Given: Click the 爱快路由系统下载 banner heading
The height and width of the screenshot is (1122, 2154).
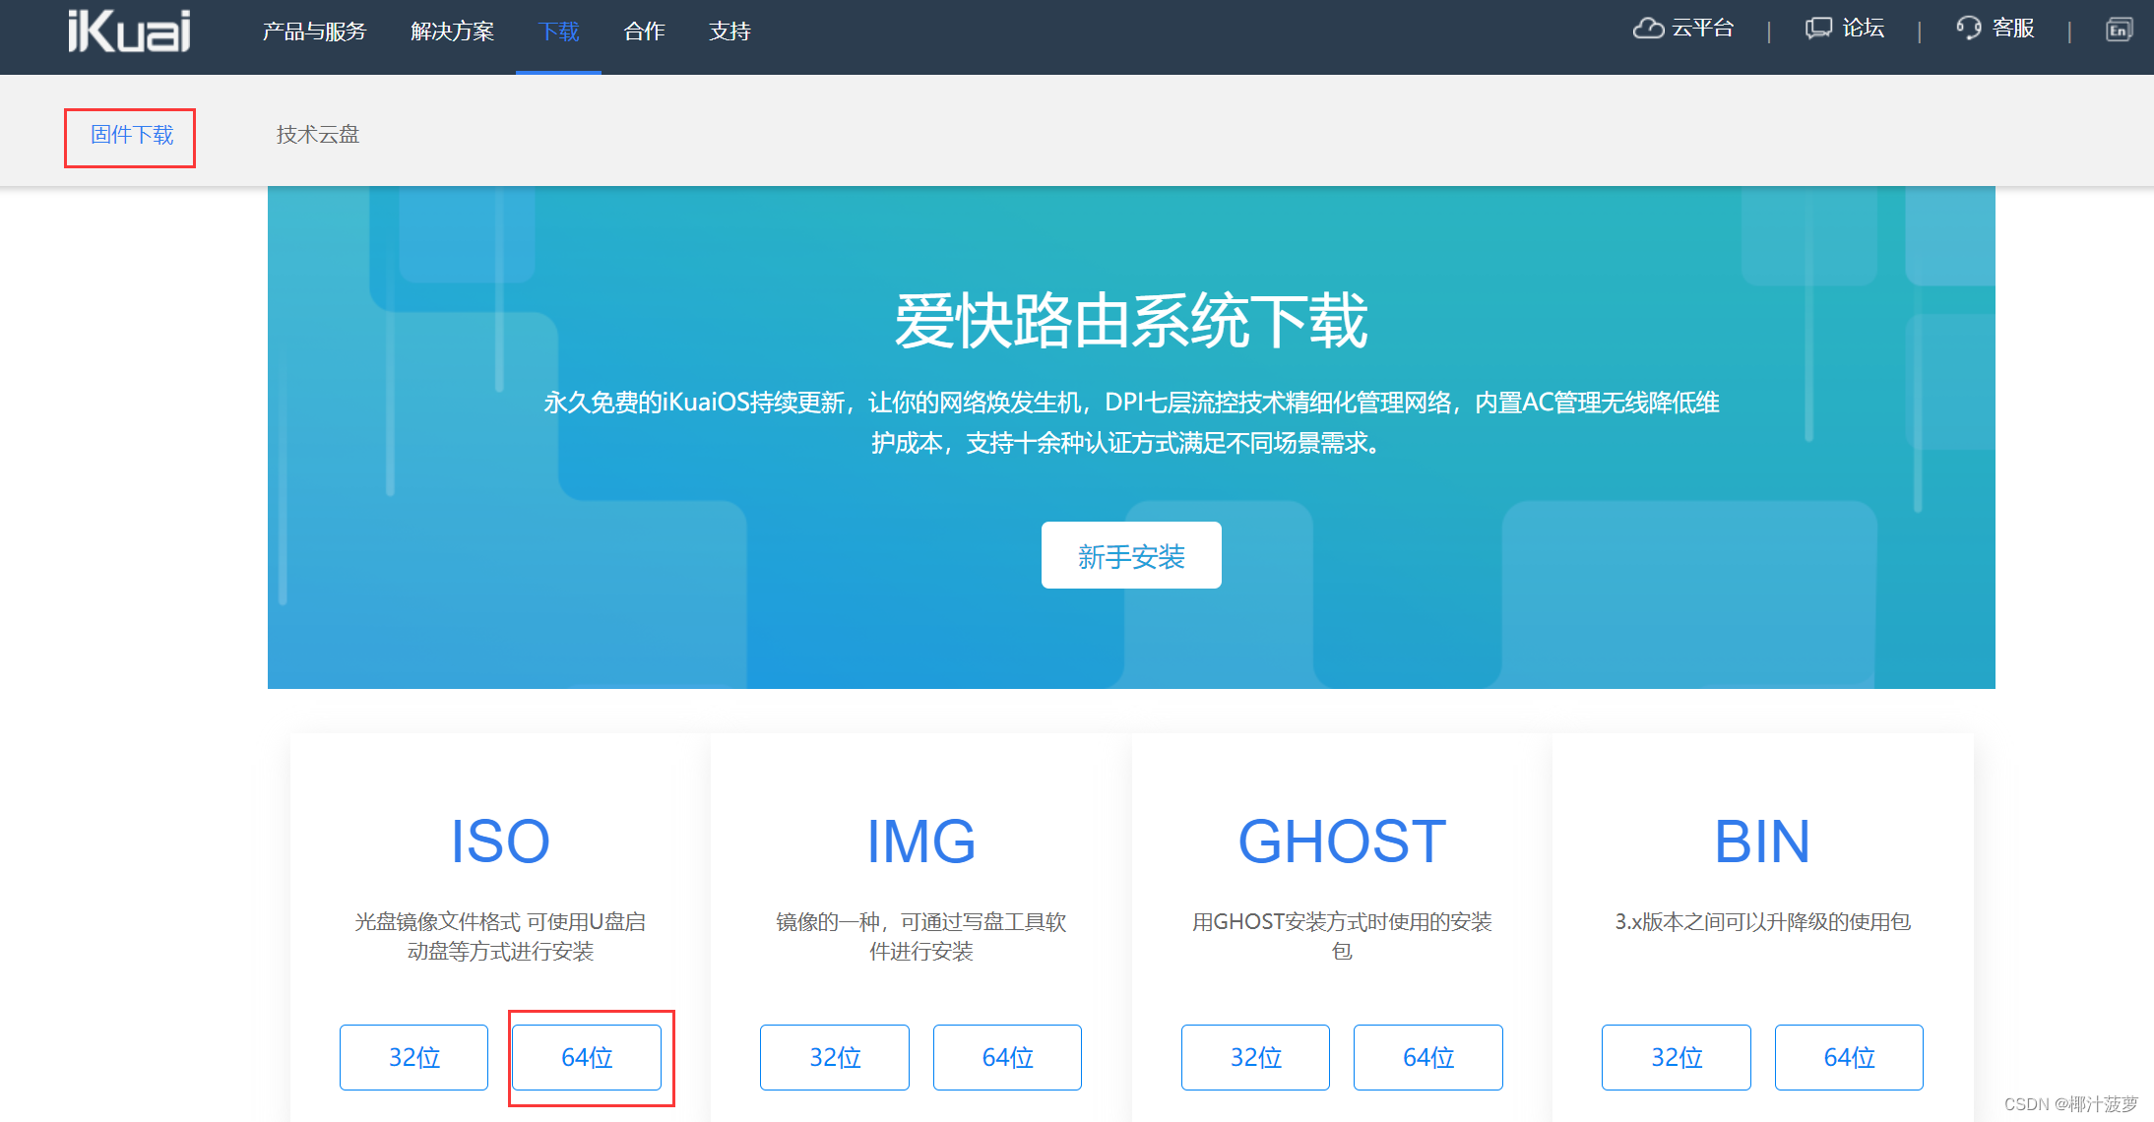Looking at the screenshot, I should (1130, 321).
